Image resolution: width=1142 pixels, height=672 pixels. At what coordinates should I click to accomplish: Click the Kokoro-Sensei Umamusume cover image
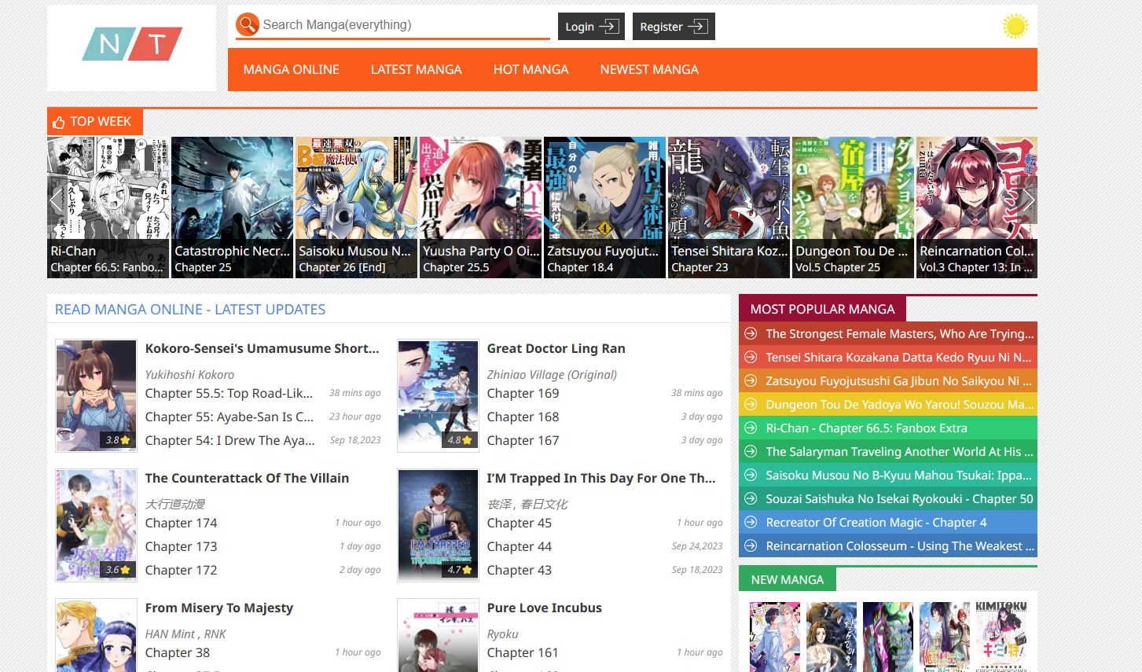pyautogui.click(x=96, y=395)
